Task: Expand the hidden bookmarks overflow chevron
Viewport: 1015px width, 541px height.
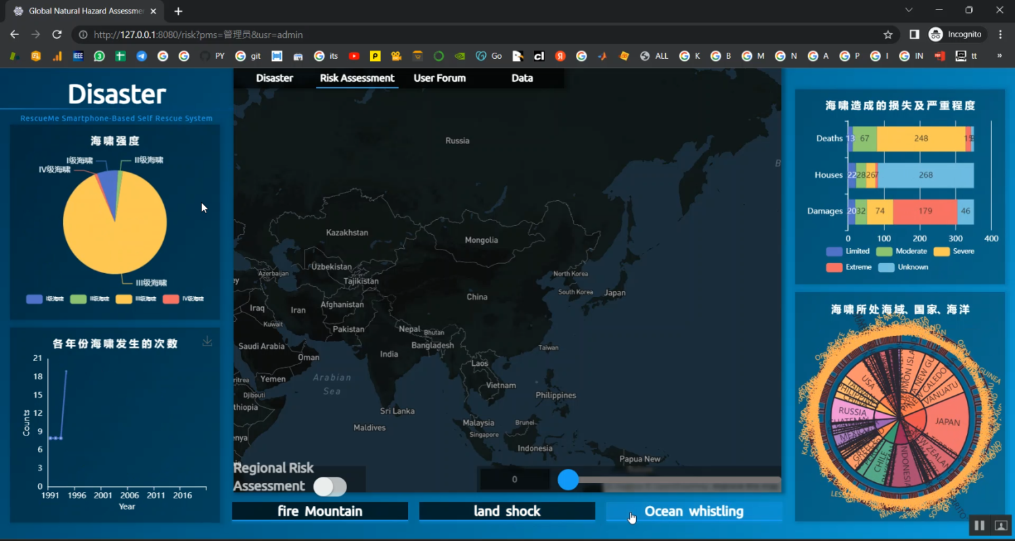Action: [999, 56]
